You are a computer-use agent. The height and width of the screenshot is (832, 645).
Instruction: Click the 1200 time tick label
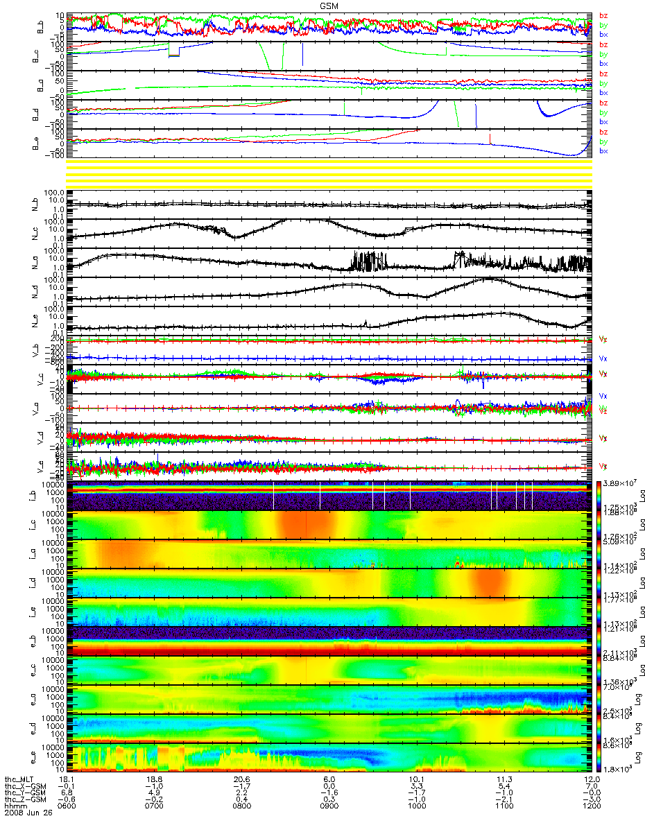click(592, 806)
